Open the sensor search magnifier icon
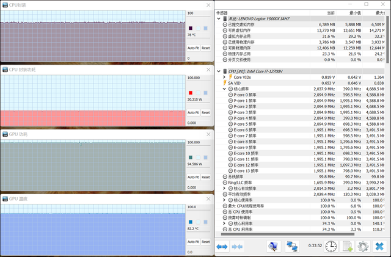This screenshot has height=257, width=391. (274, 247)
